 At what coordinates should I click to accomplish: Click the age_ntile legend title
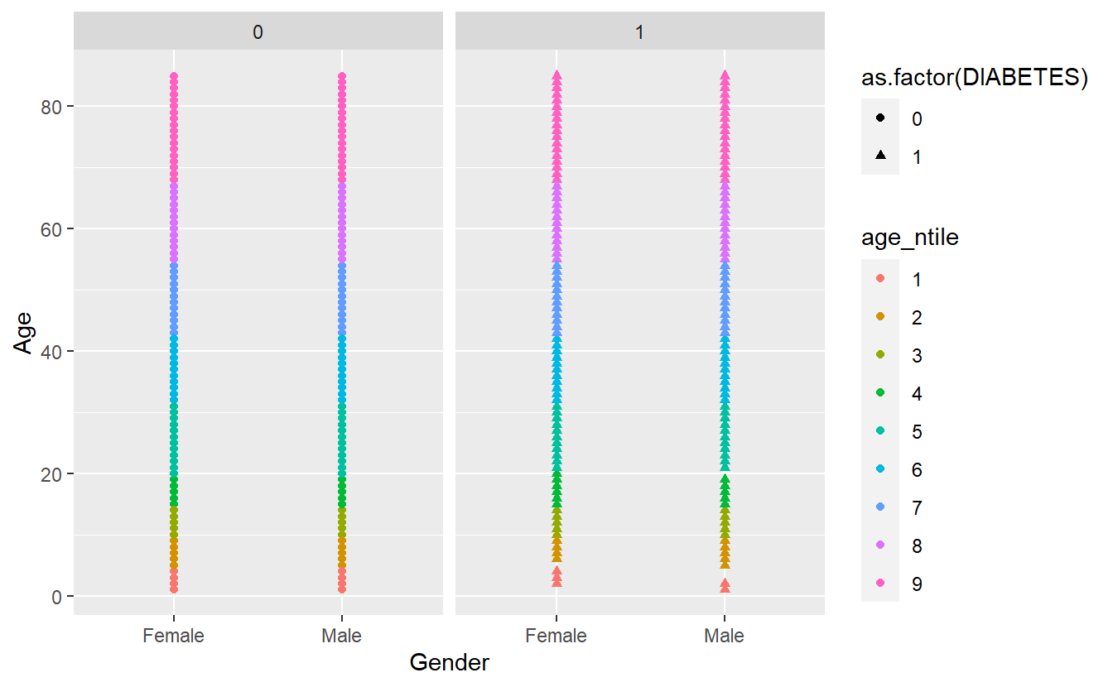pyautogui.click(x=910, y=238)
